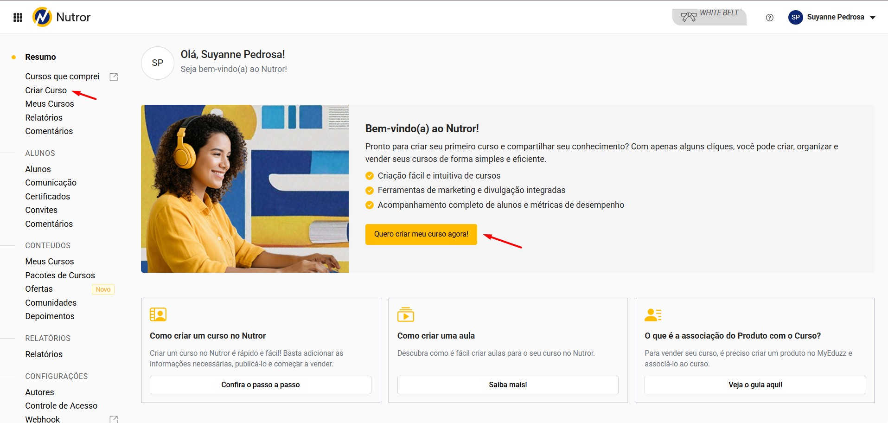888x423 pixels.
Task: Click the large SP profile circle near greeting
Action: coord(158,63)
